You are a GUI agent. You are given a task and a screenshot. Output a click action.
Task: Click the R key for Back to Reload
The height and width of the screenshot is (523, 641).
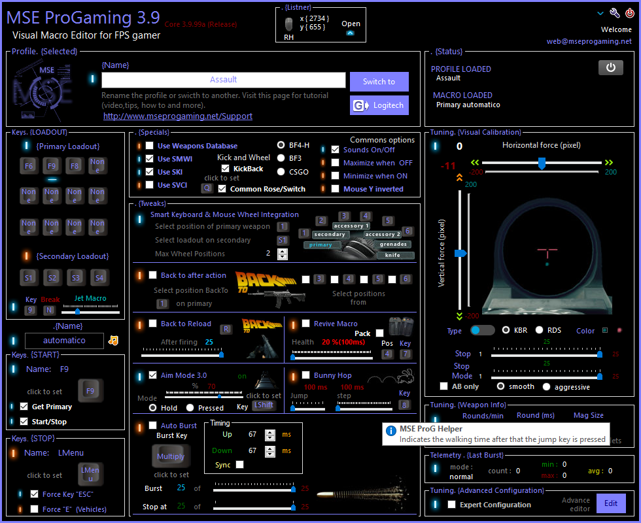[226, 329]
